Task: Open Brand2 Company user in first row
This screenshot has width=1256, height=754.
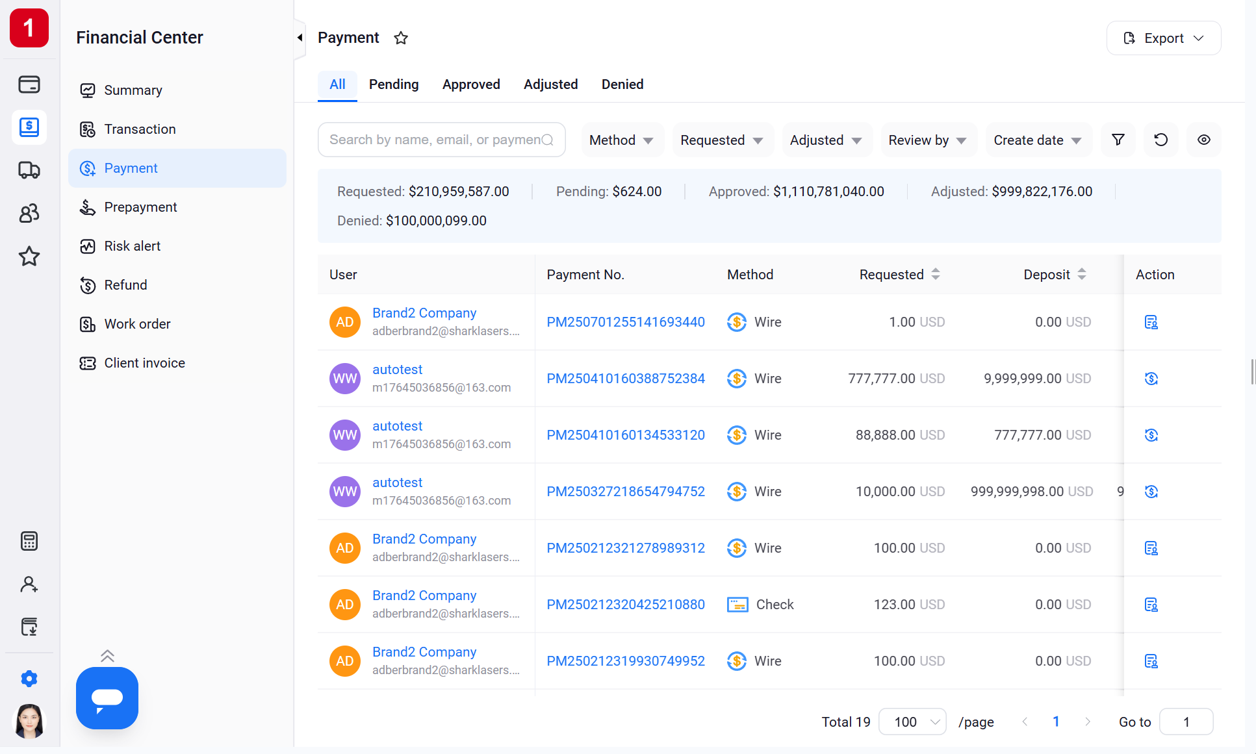Action: click(x=424, y=313)
